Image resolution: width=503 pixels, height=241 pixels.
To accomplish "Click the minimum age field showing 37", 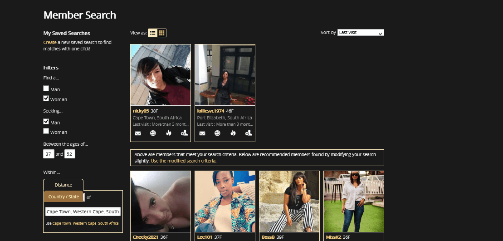I will point(49,154).
